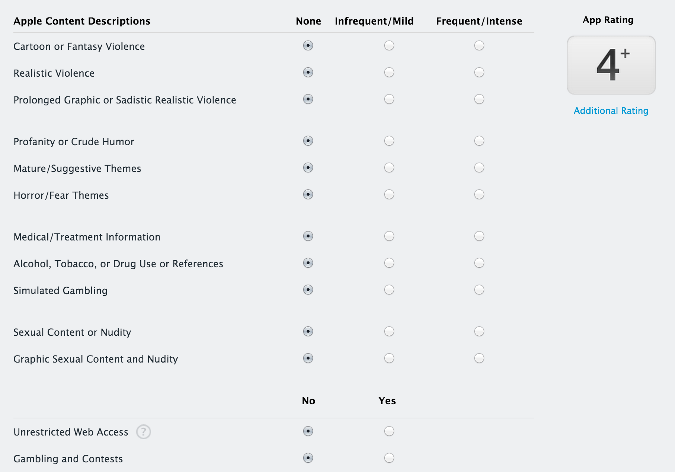Select Yes for Gambling and Contests

point(389,458)
